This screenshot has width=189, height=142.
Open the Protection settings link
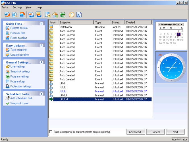click(x=21, y=86)
